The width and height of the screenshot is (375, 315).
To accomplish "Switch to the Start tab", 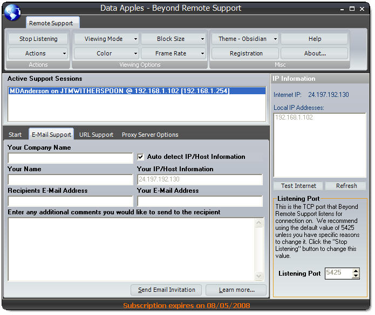I will [x=15, y=135].
